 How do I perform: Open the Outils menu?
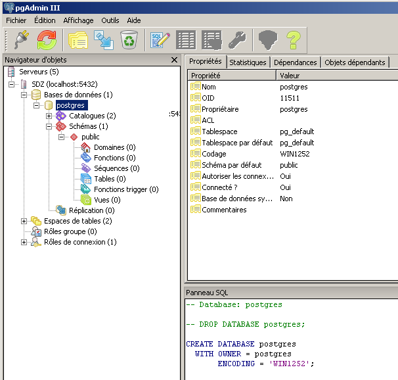click(110, 20)
